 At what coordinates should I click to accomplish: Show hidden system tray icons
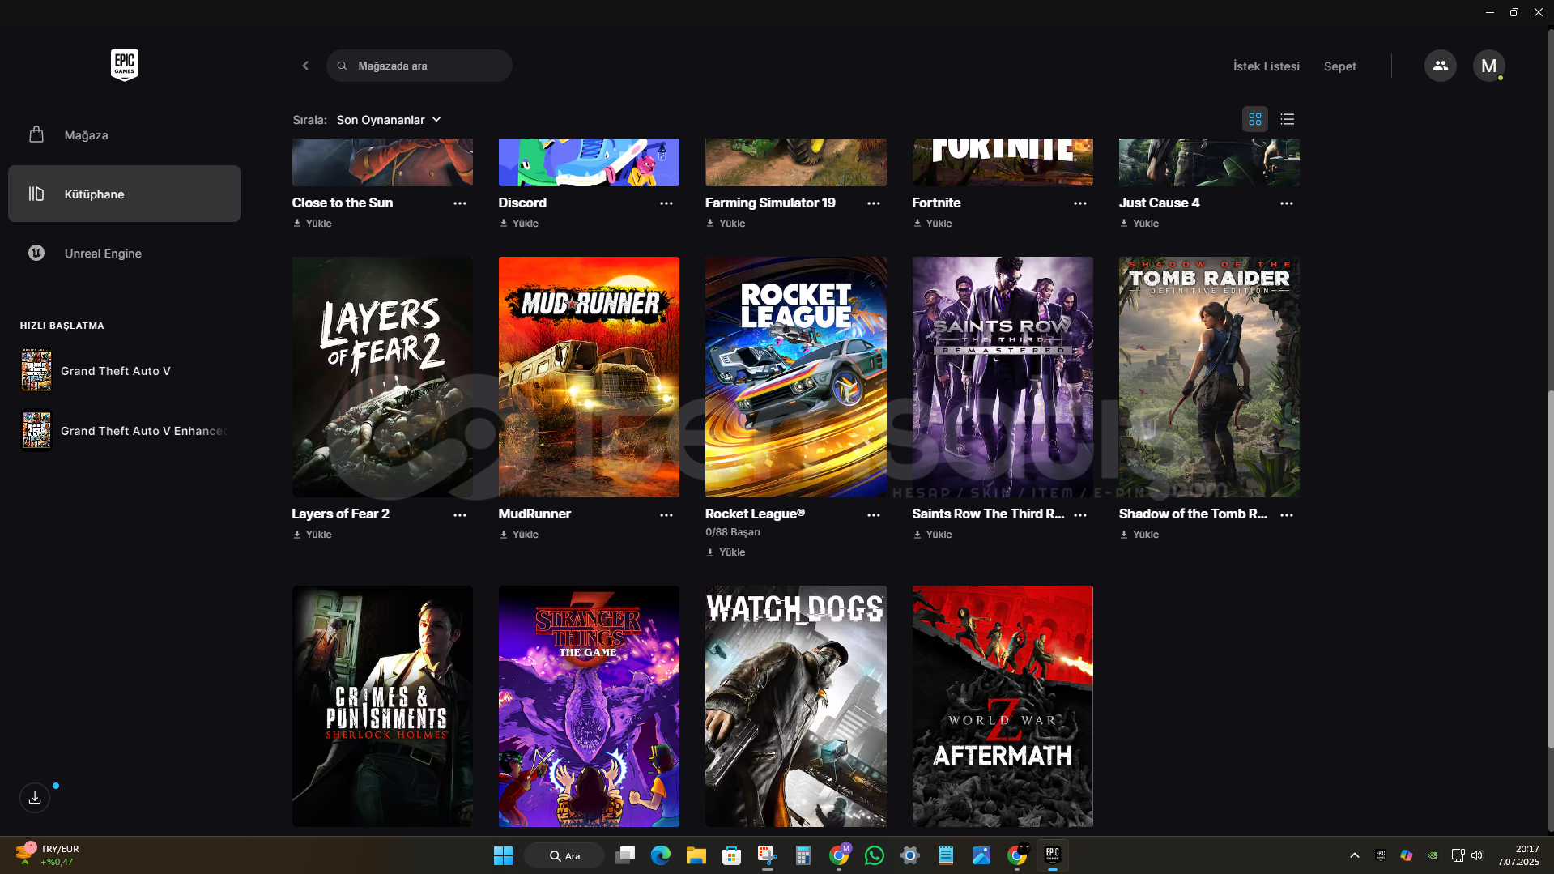tap(1355, 855)
